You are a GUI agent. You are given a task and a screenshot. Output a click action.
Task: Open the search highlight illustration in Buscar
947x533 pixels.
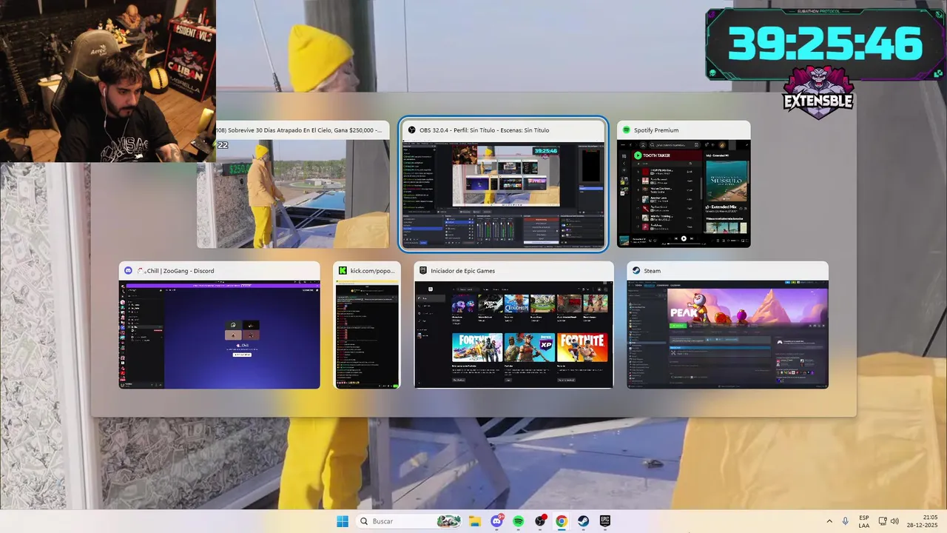pos(448,521)
